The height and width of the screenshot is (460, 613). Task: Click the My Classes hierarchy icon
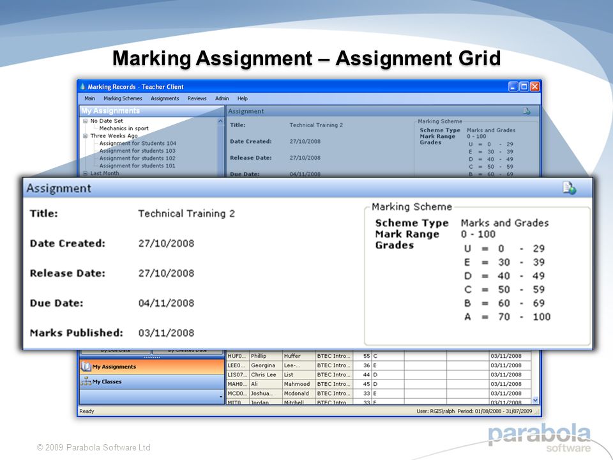pyautogui.click(x=86, y=381)
